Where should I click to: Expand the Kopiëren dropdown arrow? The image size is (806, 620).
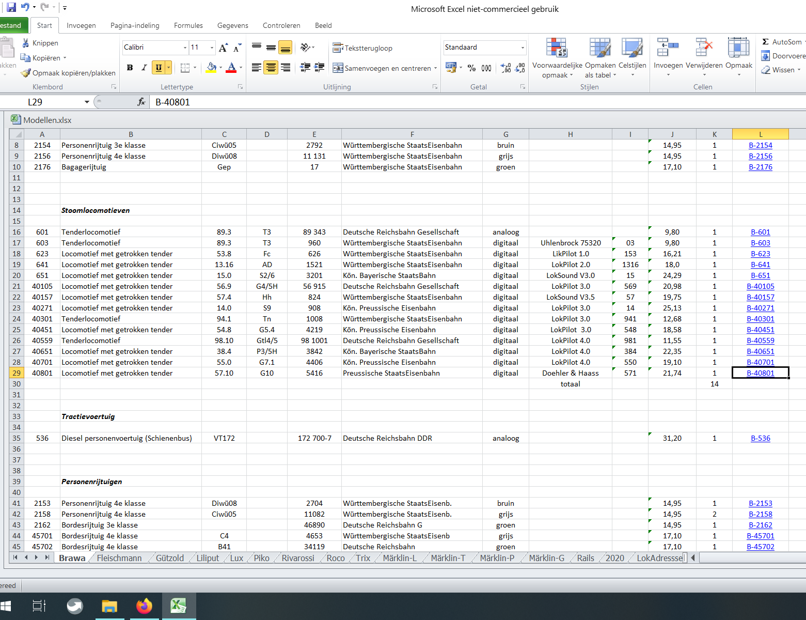coord(65,58)
